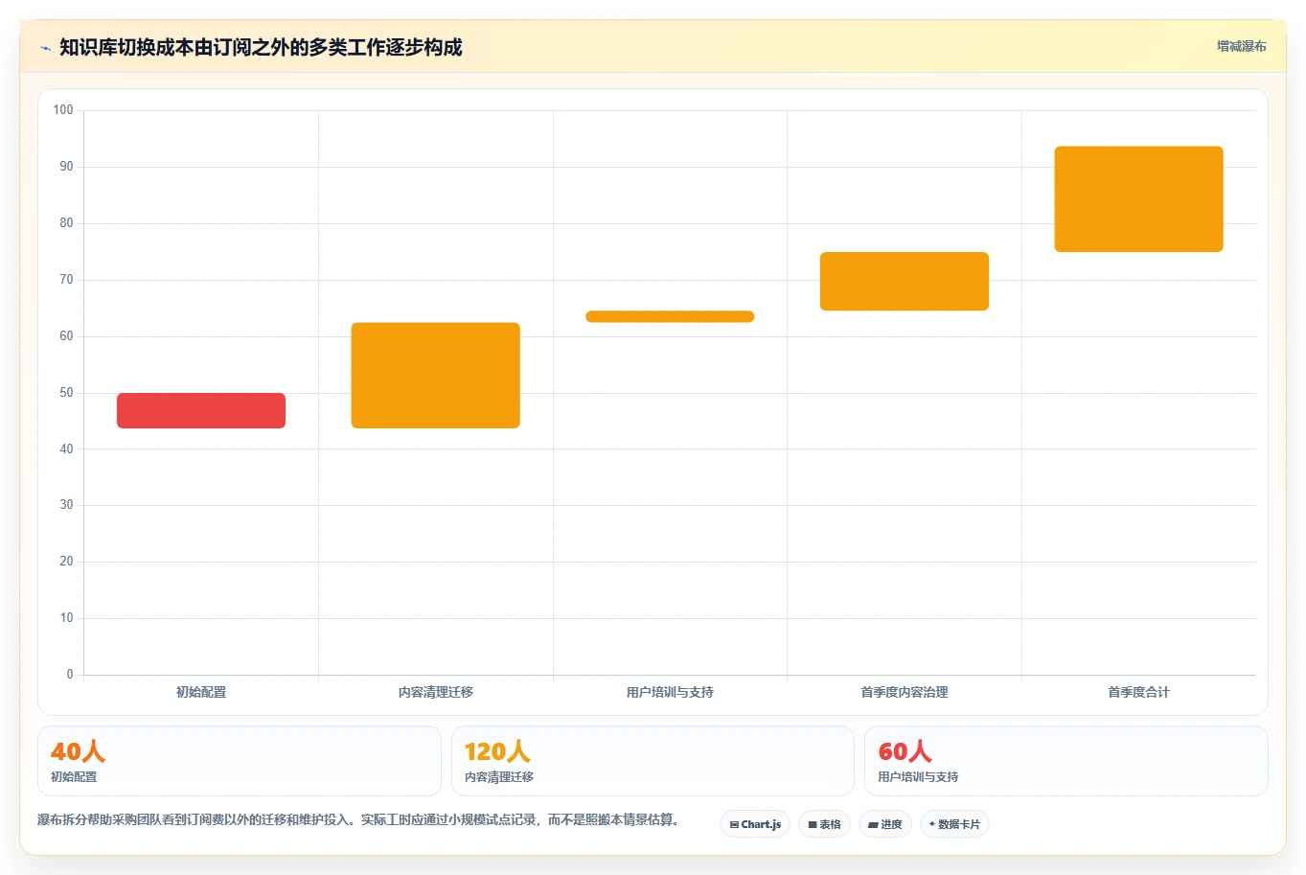
Task: Select the 表格 tag chip
Action: tap(824, 824)
